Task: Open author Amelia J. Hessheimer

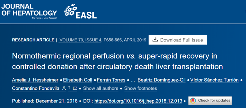Action: pyautogui.click(x=36, y=80)
